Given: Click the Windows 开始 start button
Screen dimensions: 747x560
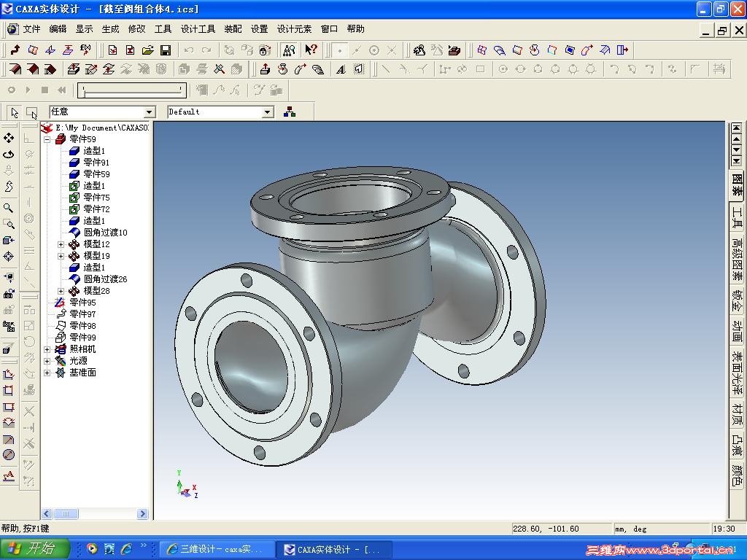Looking at the screenshot, I should point(35,549).
